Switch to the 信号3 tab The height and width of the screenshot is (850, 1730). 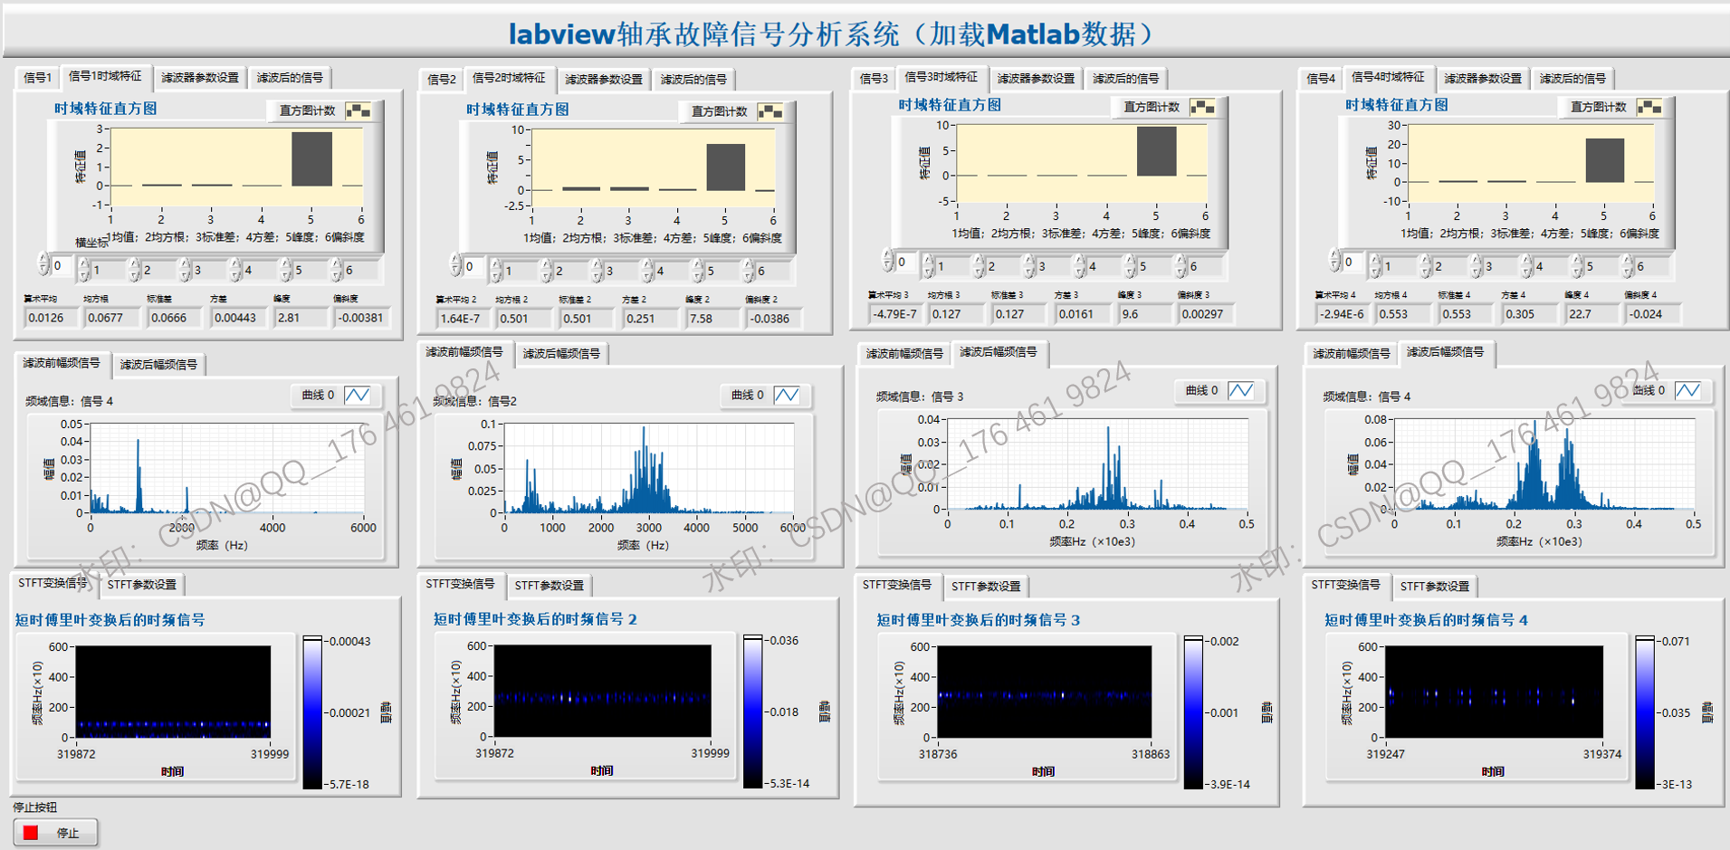[874, 79]
